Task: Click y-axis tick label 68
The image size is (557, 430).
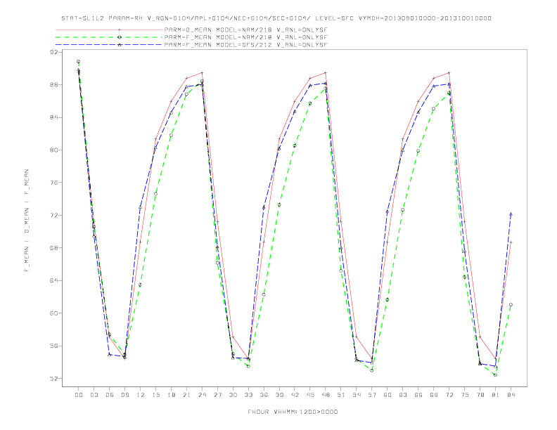Action: pos(54,247)
